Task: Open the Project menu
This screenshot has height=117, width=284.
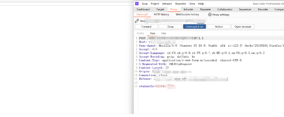Action: click(155, 4)
